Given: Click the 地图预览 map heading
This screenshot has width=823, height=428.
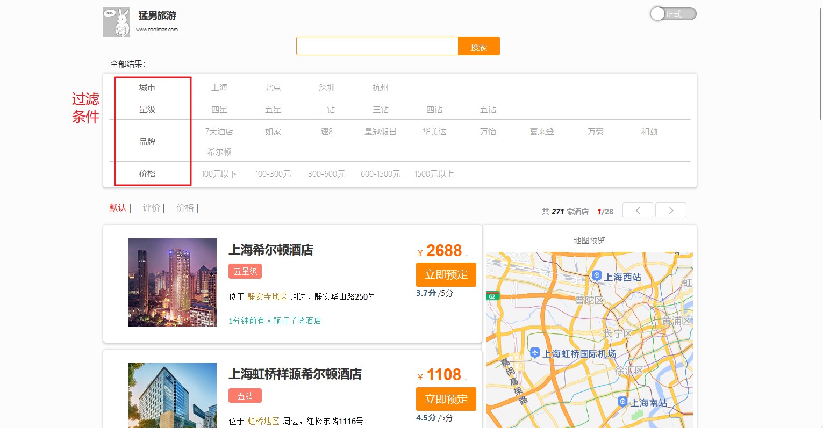Looking at the screenshot, I should coord(589,241).
